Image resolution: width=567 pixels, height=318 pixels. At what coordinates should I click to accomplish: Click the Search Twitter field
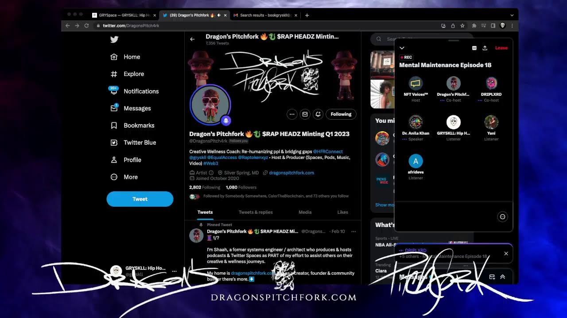(x=422, y=39)
